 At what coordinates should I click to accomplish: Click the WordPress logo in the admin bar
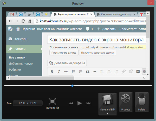10,29
